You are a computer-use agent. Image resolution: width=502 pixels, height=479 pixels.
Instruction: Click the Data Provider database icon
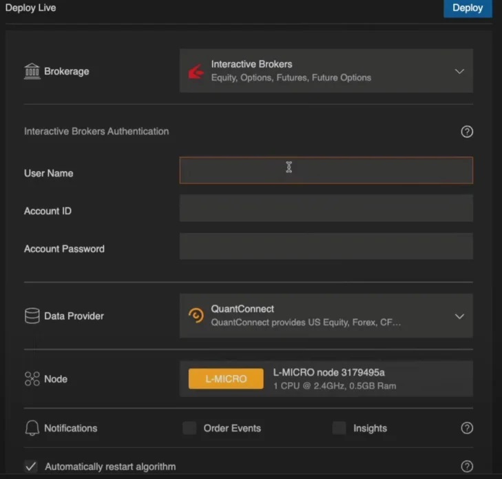[32, 316]
